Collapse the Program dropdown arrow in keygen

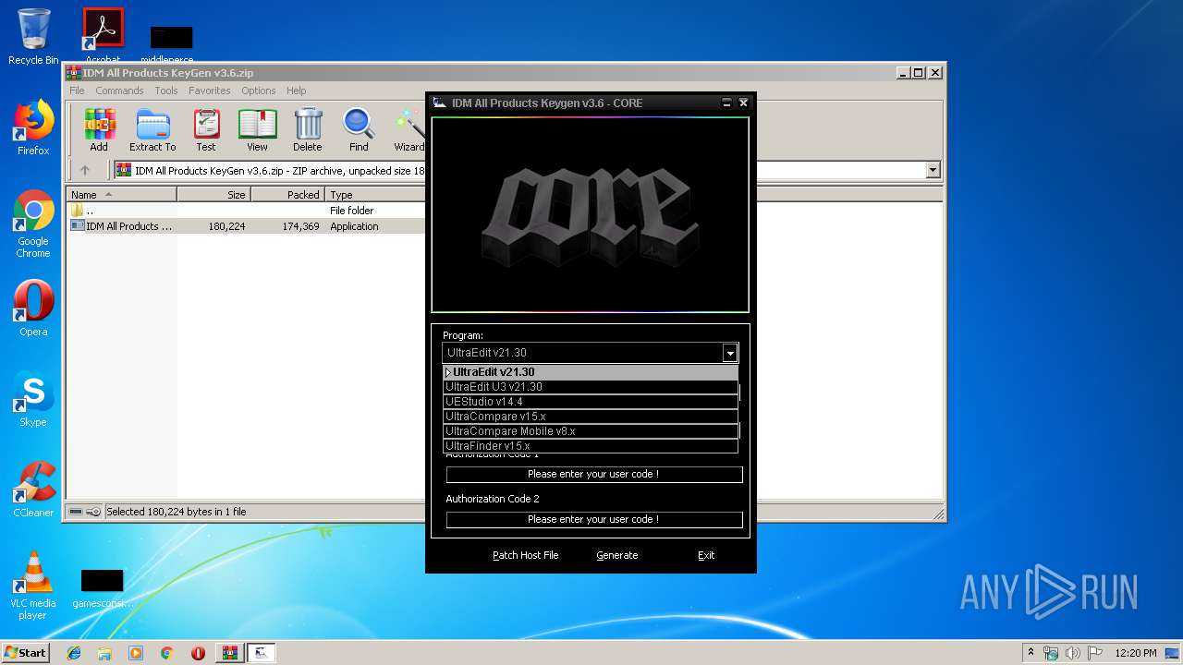point(730,353)
